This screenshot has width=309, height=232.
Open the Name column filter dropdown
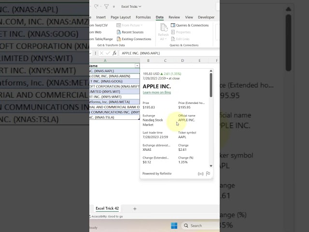coord(137,66)
